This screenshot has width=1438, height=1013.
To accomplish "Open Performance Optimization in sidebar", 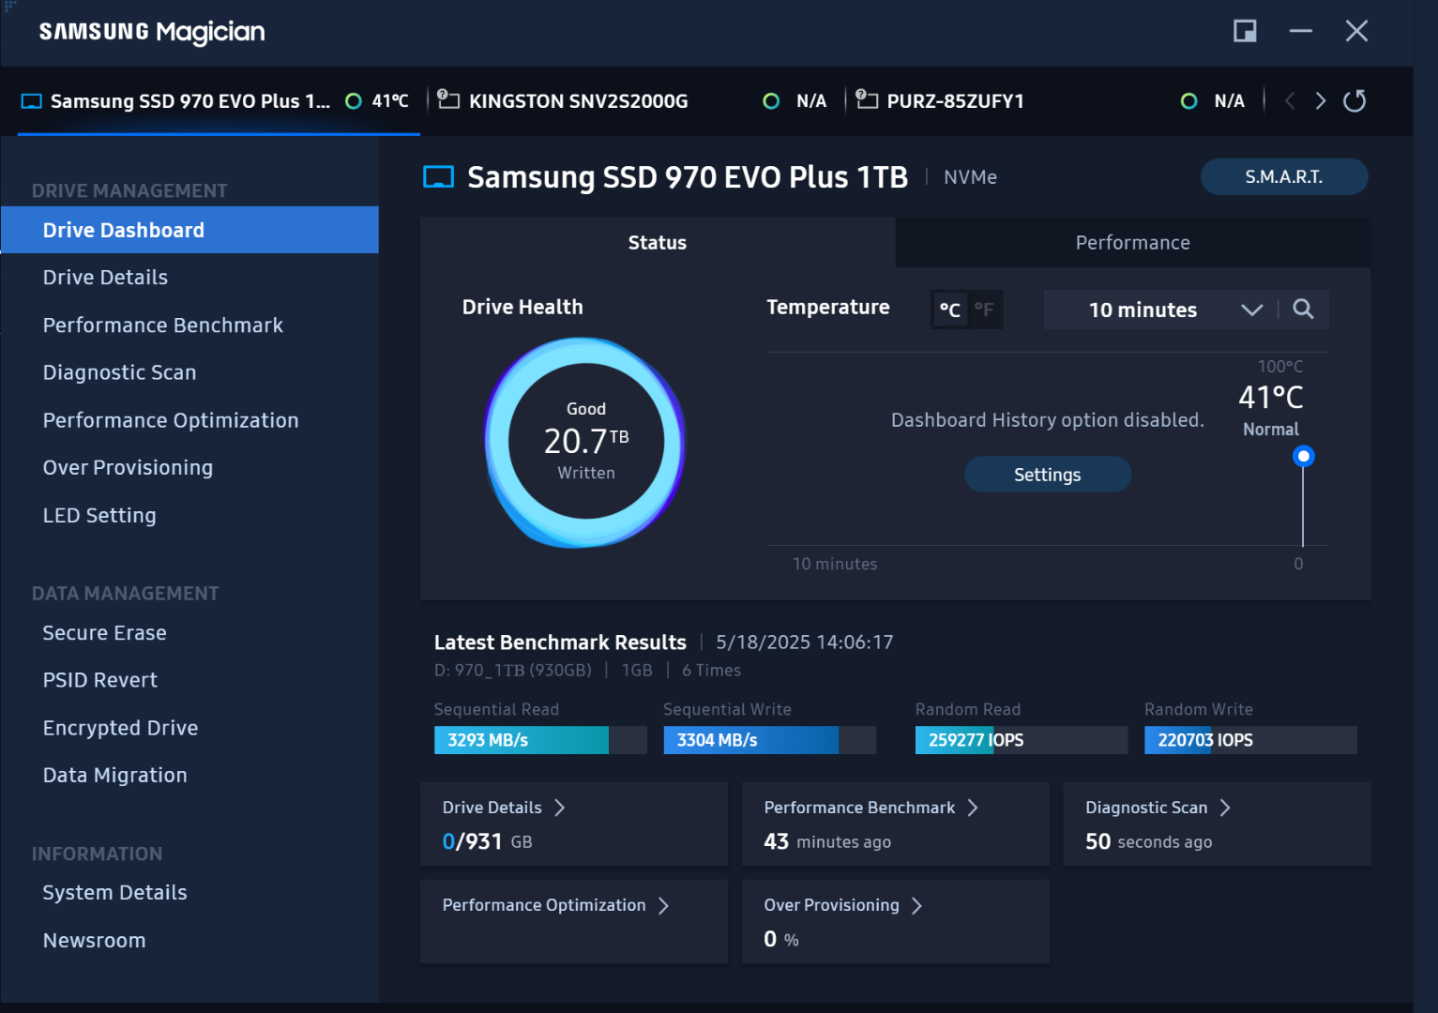I will pyautogui.click(x=171, y=420).
